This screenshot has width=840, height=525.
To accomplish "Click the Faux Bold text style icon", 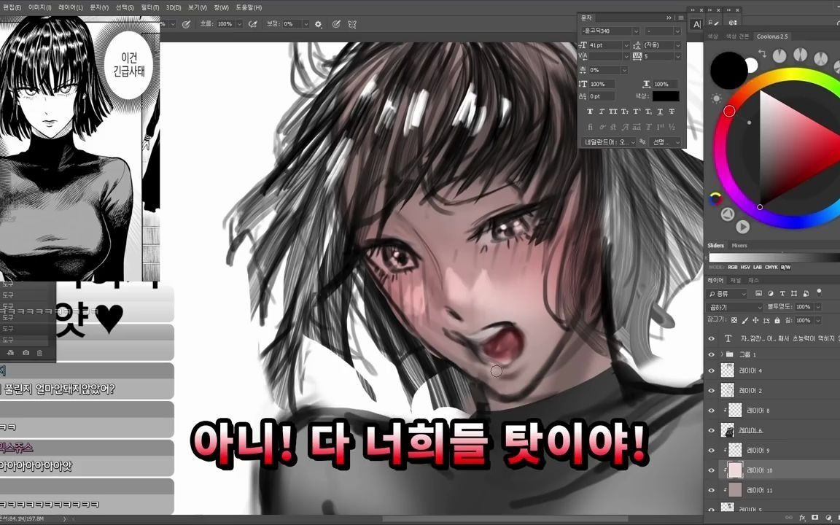I will coord(590,112).
